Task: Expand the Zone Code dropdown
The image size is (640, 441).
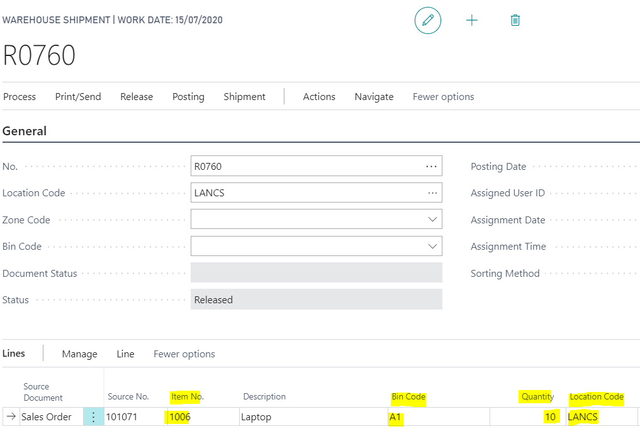Action: point(432,220)
